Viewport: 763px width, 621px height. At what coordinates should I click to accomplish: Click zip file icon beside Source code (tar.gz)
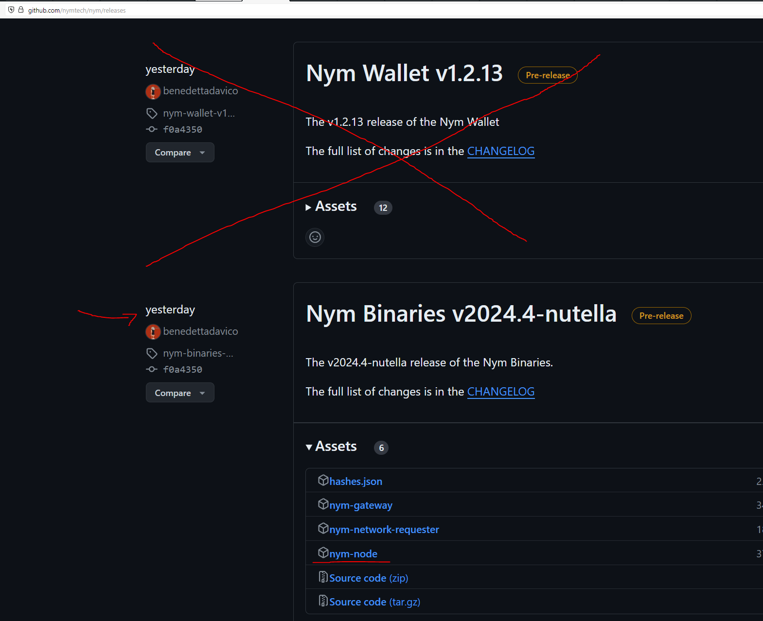(x=323, y=601)
